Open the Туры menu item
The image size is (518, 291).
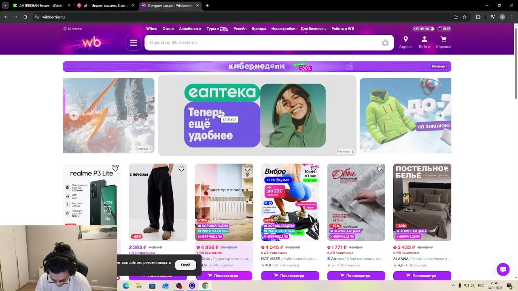(217, 29)
